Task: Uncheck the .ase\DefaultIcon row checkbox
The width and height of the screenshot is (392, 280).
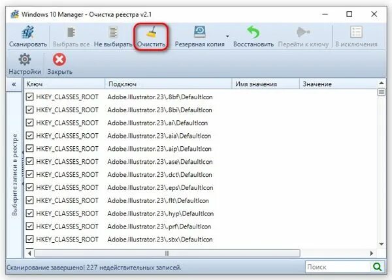Action: [x=29, y=162]
